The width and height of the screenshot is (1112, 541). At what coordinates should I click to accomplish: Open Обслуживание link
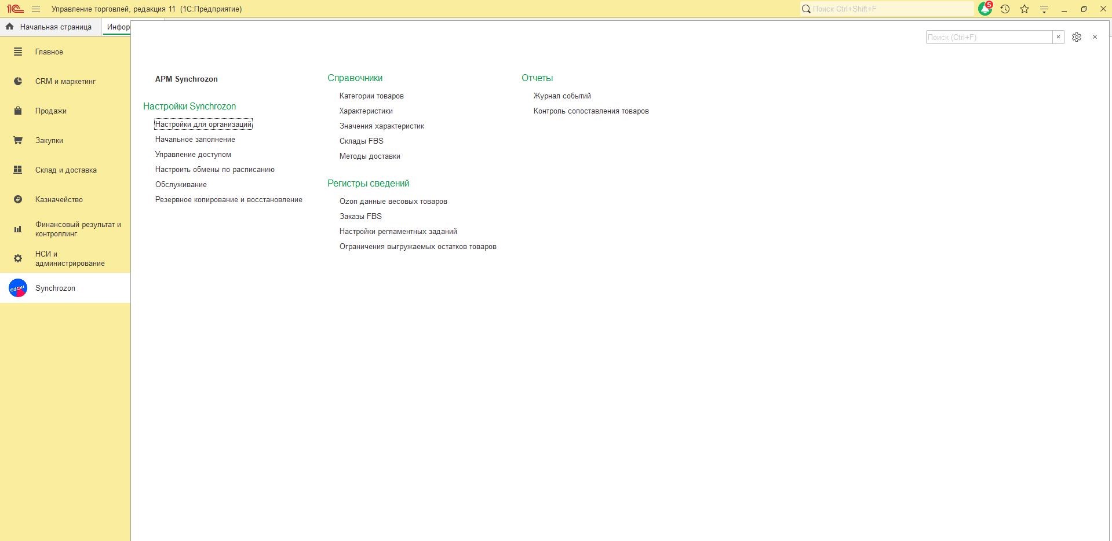tap(181, 184)
